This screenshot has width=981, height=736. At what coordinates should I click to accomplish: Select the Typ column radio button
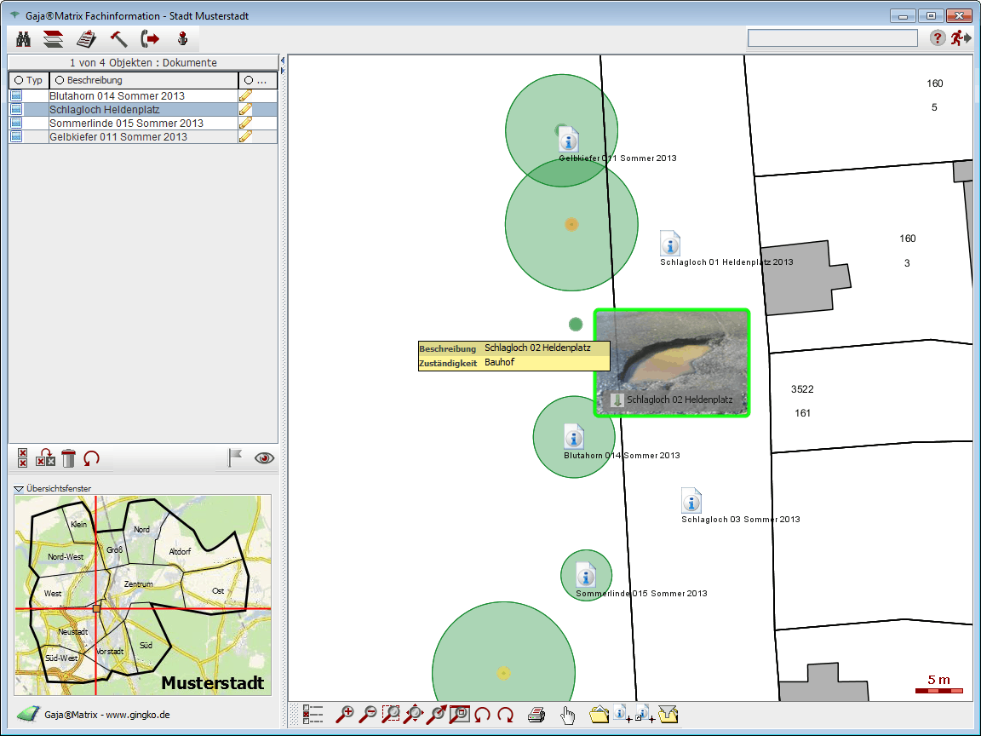point(19,80)
